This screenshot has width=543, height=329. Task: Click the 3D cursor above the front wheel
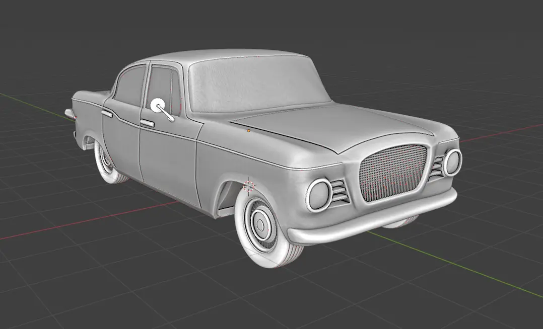click(249, 186)
